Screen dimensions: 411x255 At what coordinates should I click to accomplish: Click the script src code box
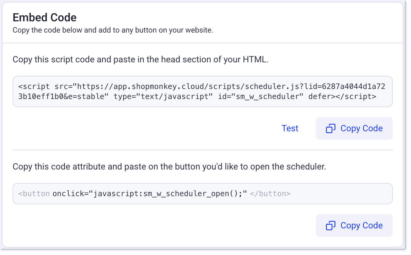click(x=203, y=91)
